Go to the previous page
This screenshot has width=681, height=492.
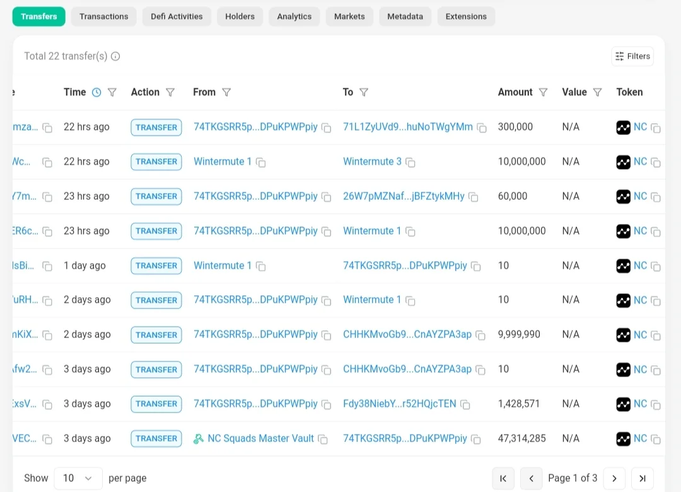tap(531, 479)
